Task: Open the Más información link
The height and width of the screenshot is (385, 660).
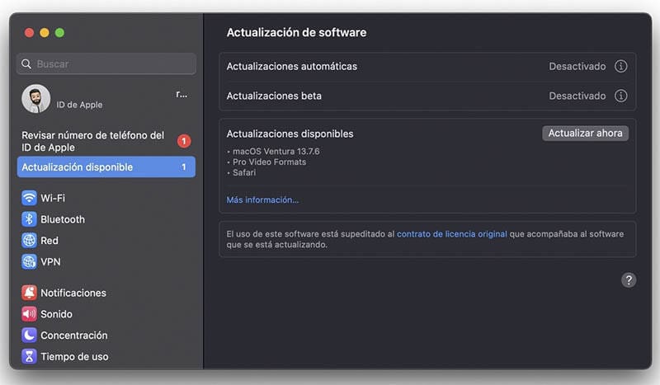Action: 262,200
